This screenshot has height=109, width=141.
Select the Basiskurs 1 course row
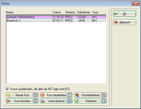click(56, 21)
